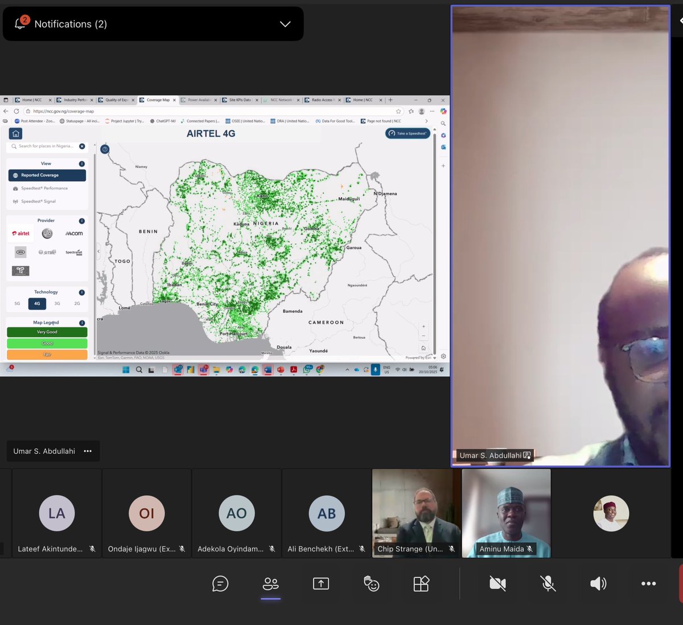Open Windows Start menu in shared screen

tap(126, 370)
